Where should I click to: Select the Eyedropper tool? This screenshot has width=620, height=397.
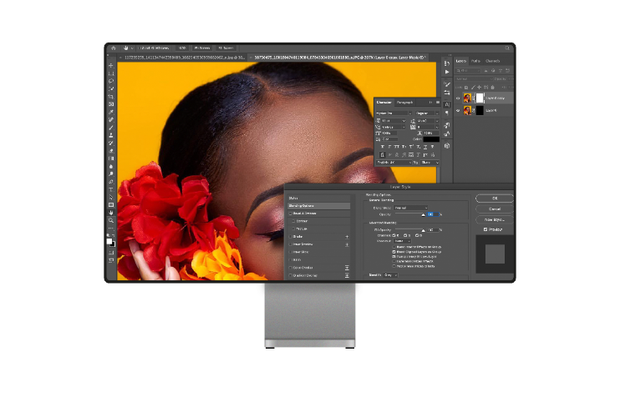coord(111,112)
